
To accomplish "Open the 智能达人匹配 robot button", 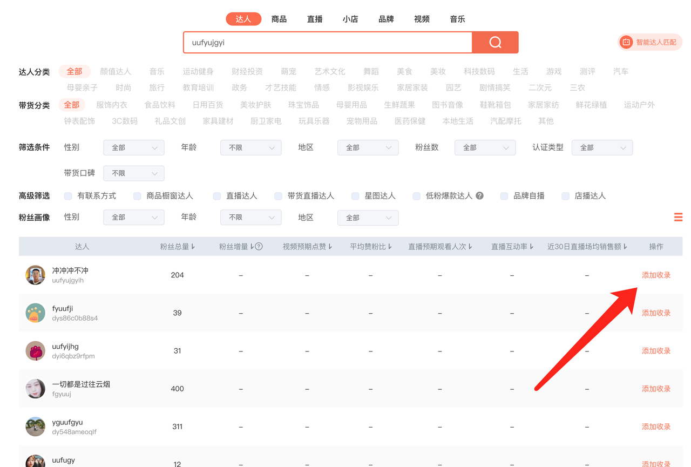I will pyautogui.click(x=650, y=42).
